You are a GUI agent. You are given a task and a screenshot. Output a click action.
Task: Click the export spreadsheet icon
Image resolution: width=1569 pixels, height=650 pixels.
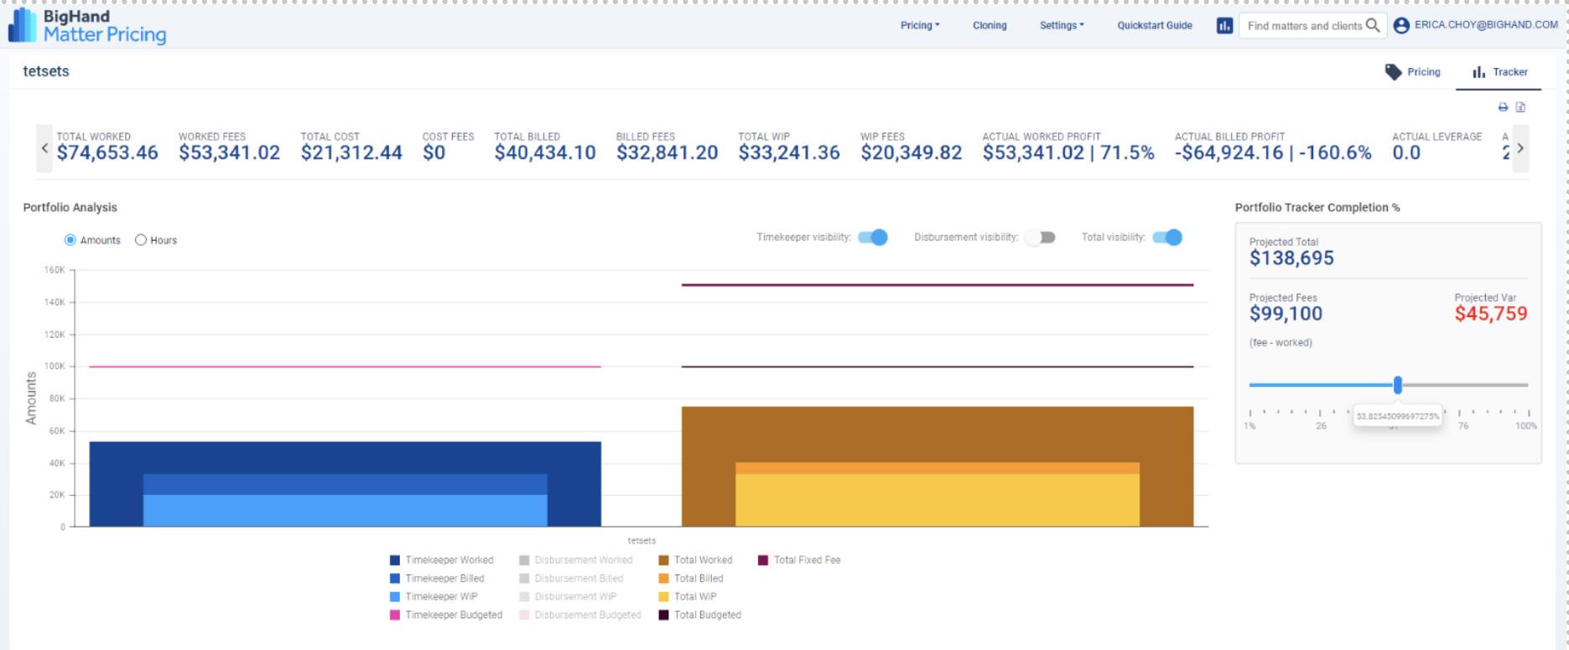coord(1520,107)
